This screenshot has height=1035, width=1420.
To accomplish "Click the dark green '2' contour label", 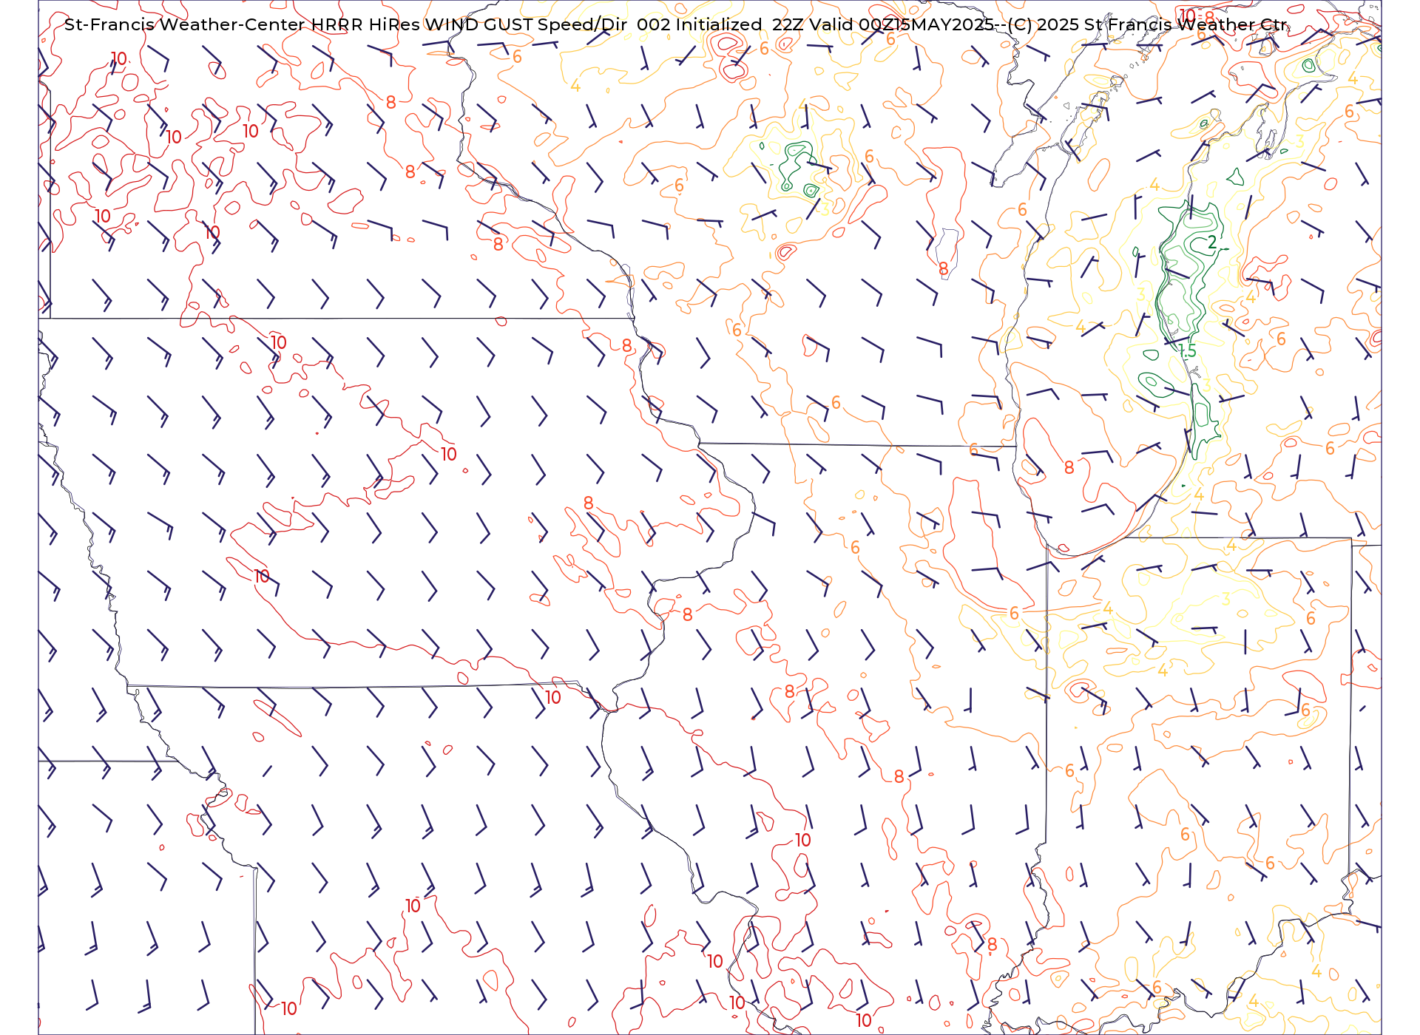I will (x=1212, y=242).
